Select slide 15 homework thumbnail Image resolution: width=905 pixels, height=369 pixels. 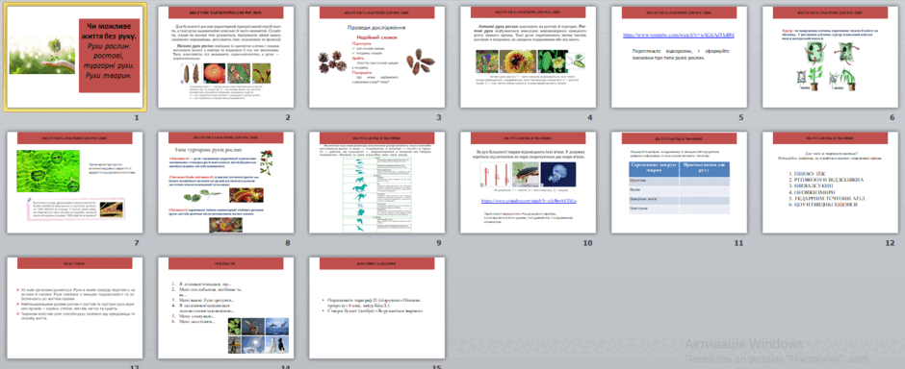(376, 307)
